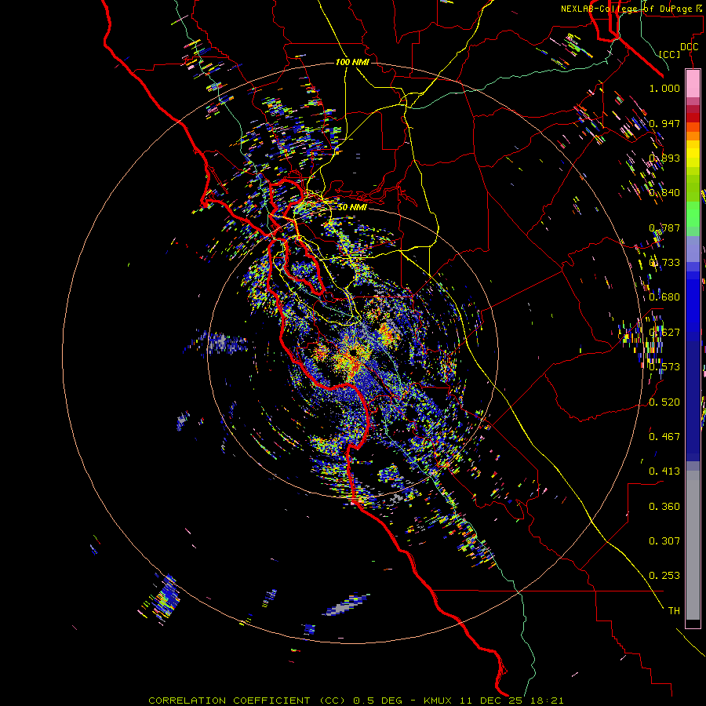
Task: Click the 0.947 color scale value
Action: point(664,123)
